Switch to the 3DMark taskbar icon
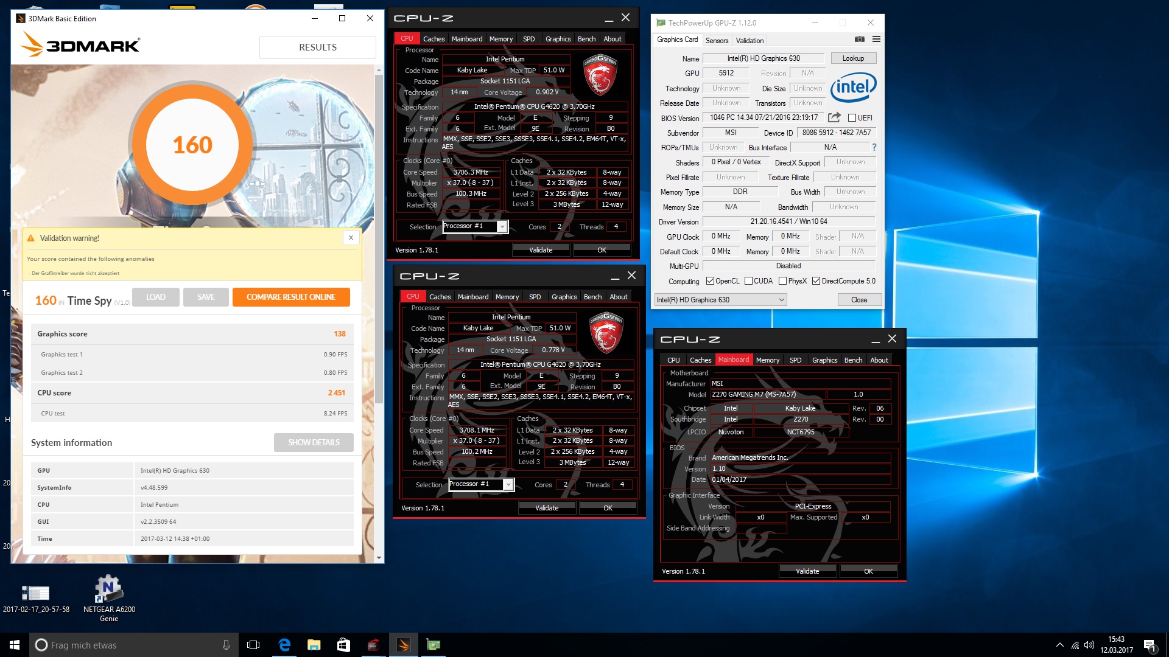This screenshot has height=657, width=1169. point(403,645)
